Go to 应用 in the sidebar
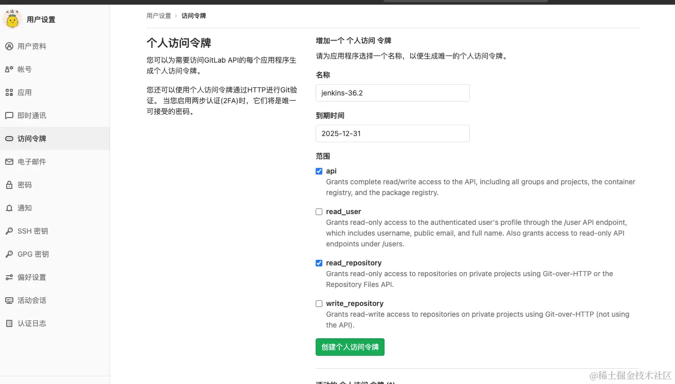 pos(54,92)
